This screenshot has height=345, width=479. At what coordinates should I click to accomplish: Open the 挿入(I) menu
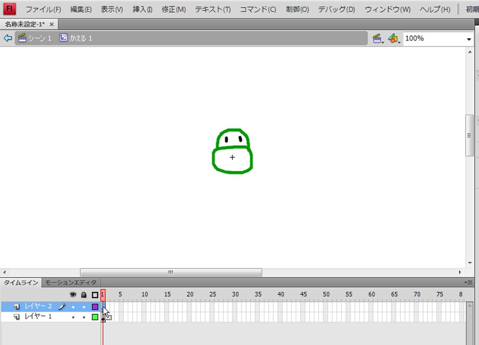click(x=142, y=10)
